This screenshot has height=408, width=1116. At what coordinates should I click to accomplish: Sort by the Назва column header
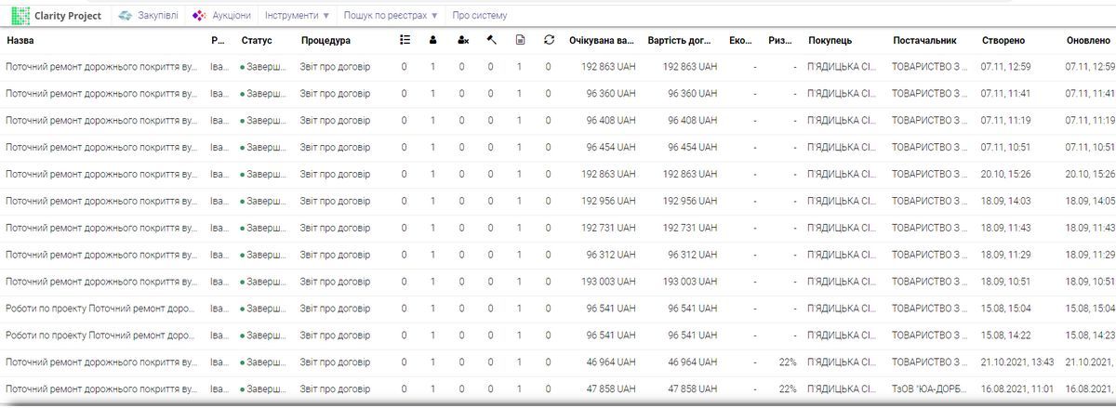pos(20,41)
